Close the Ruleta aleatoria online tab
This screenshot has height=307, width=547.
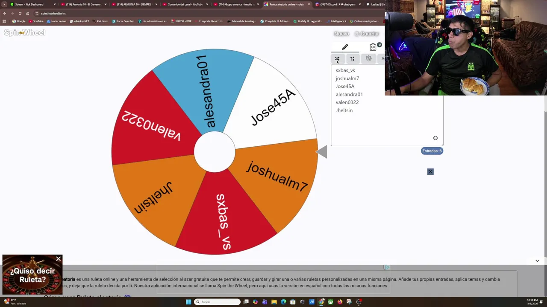point(309,4)
